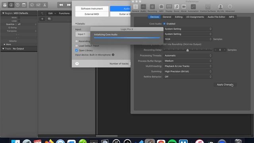
Task: Toggle Core Audio Enabled checkbox
Action: (164, 24)
